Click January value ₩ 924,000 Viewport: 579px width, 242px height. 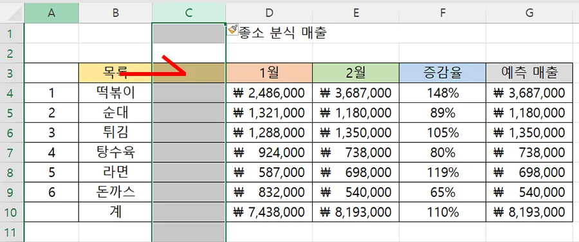269,153
